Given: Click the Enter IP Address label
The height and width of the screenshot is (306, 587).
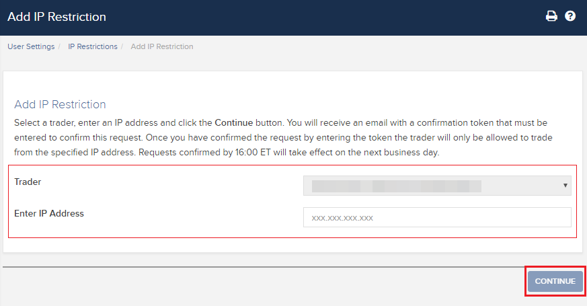Looking at the screenshot, I should (x=49, y=213).
